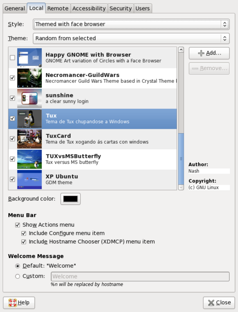This screenshot has width=238, height=312.
Task: Open the Users tab
Action: point(143,8)
